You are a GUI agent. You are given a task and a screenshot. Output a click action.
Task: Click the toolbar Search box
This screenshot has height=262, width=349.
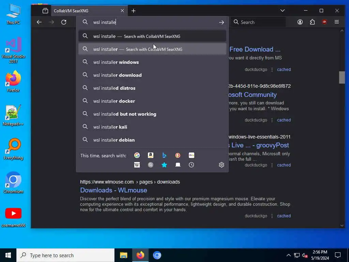(x=258, y=22)
